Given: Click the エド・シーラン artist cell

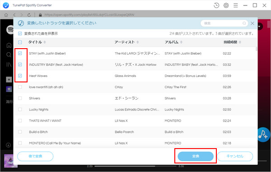Looking at the screenshot, I should pyautogui.click(x=126, y=98).
